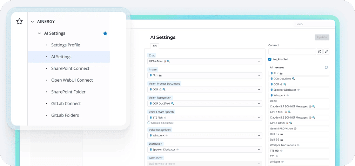This screenshot has width=355, height=166.
Task: Click the magnifier icon next to OCR Doc2Text in nexuses list
Action: (x=293, y=79)
